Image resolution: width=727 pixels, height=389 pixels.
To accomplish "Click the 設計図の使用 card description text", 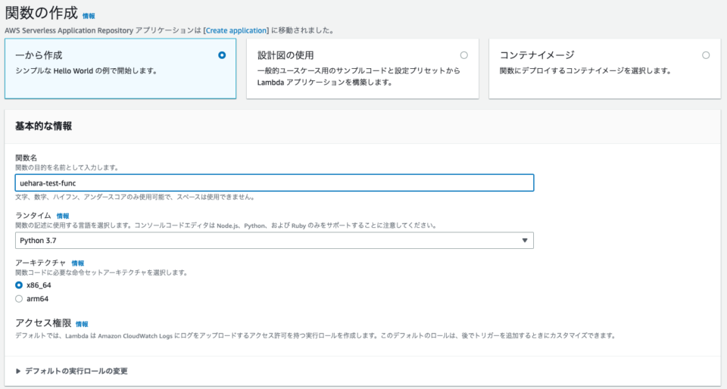I will 359,76.
